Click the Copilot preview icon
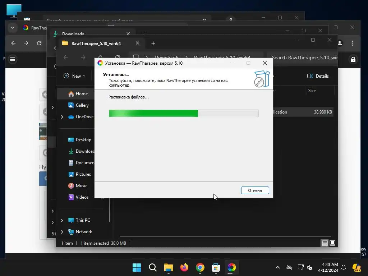 pos(356,267)
